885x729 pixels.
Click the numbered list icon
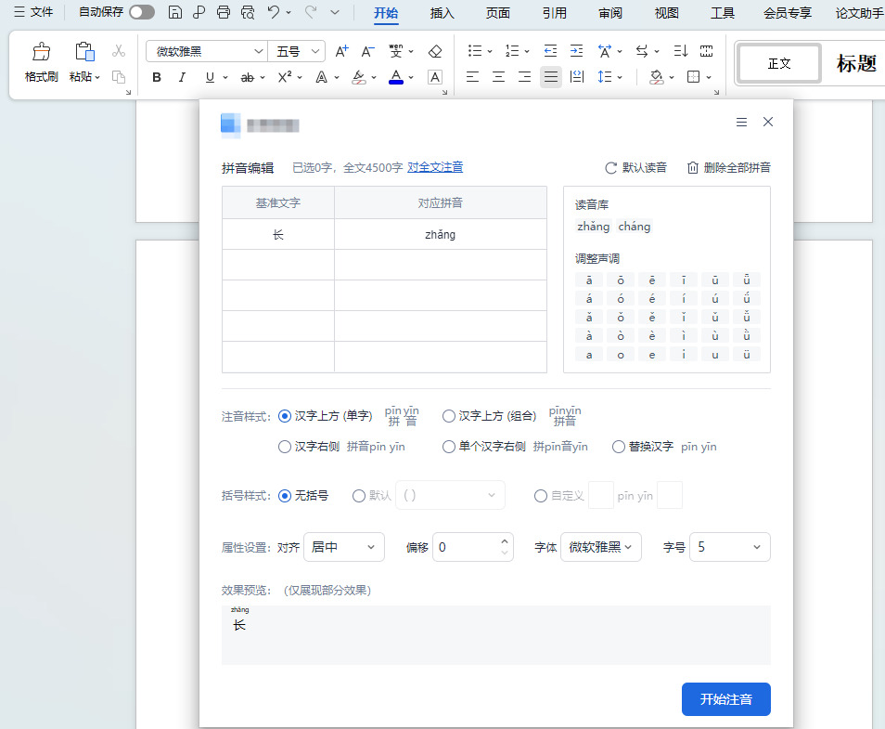click(512, 51)
